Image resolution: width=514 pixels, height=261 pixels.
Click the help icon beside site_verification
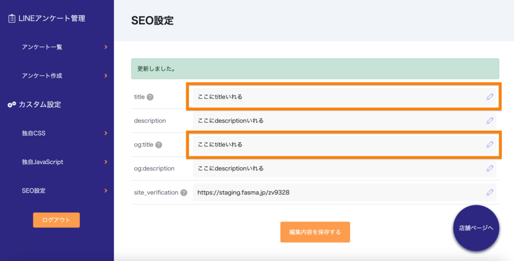184,193
